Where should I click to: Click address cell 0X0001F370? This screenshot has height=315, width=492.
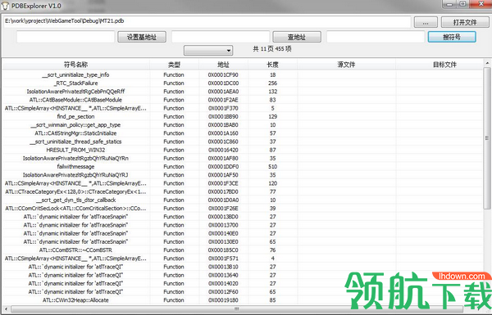coord(223,108)
